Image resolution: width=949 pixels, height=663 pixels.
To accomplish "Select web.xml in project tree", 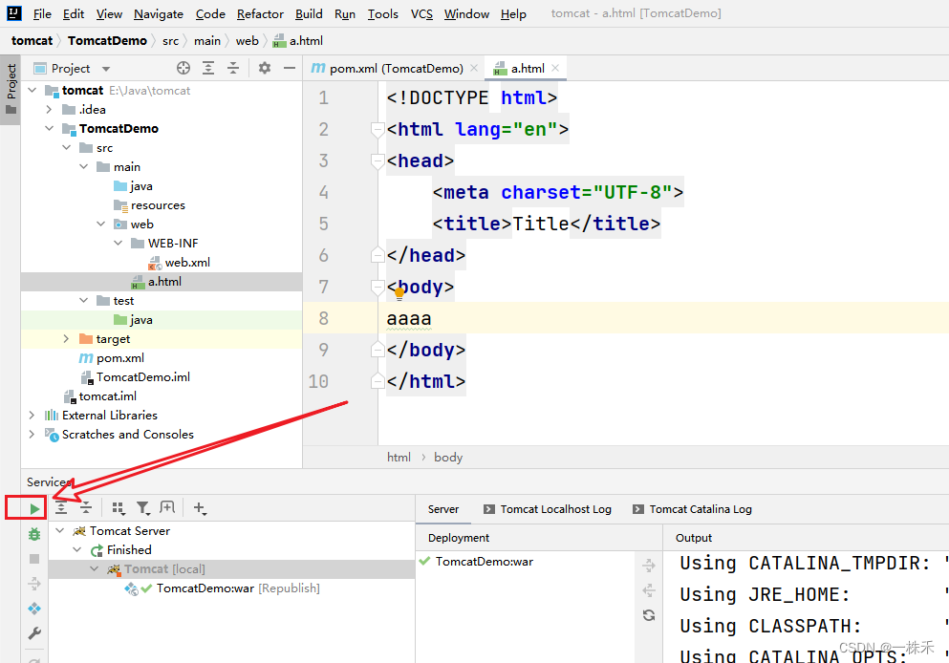I will [x=187, y=263].
